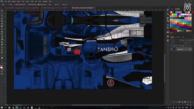Toggle lock position in Layers panel

[x=179, y=46]
